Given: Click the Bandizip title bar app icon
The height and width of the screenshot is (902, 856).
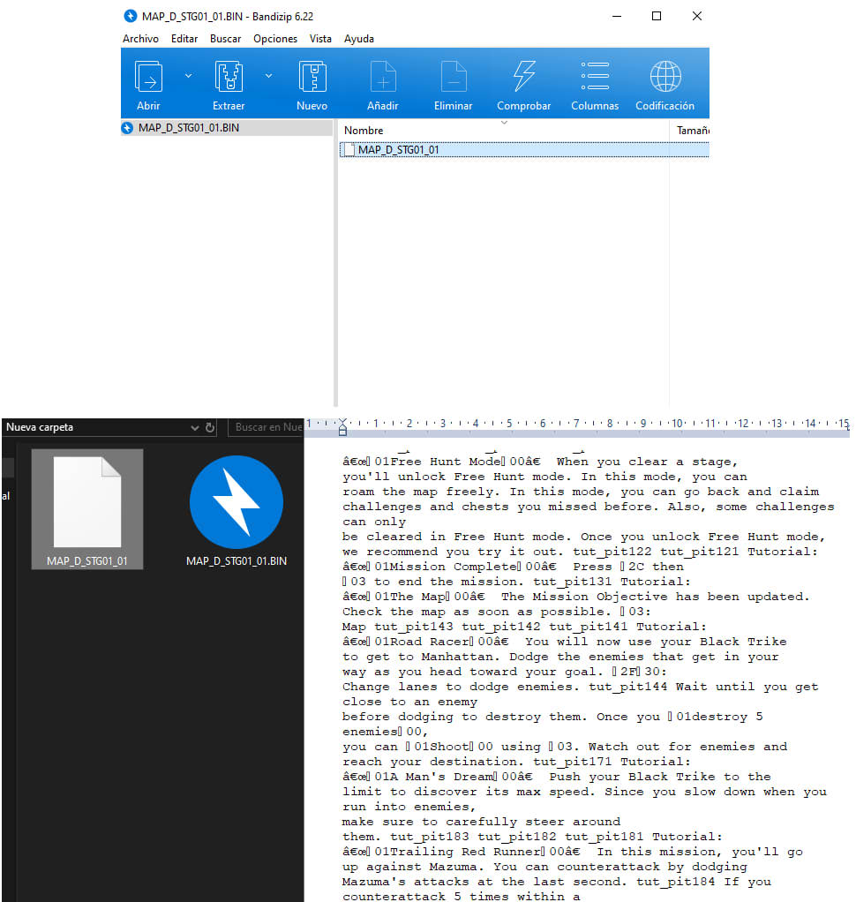Looking at the screenshot, I should [131, 16].
